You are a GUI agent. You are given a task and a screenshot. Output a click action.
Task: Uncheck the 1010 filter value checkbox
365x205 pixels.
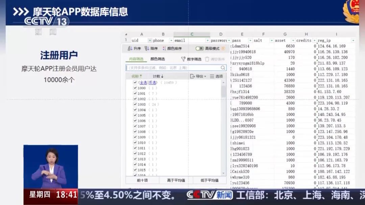tap(135, 142)
